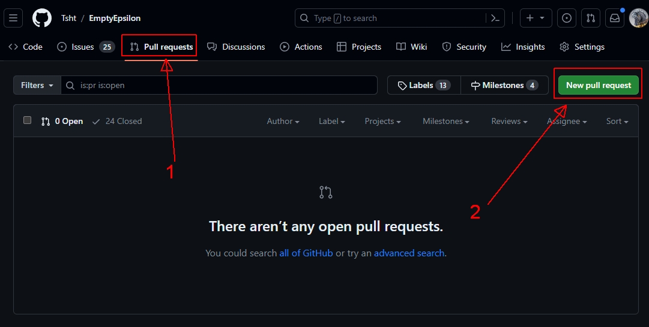Image resolution: width=649 pixels, height=327 pixels.
Task: Open your pull requests header icon
Action: [x=591, y=18]
